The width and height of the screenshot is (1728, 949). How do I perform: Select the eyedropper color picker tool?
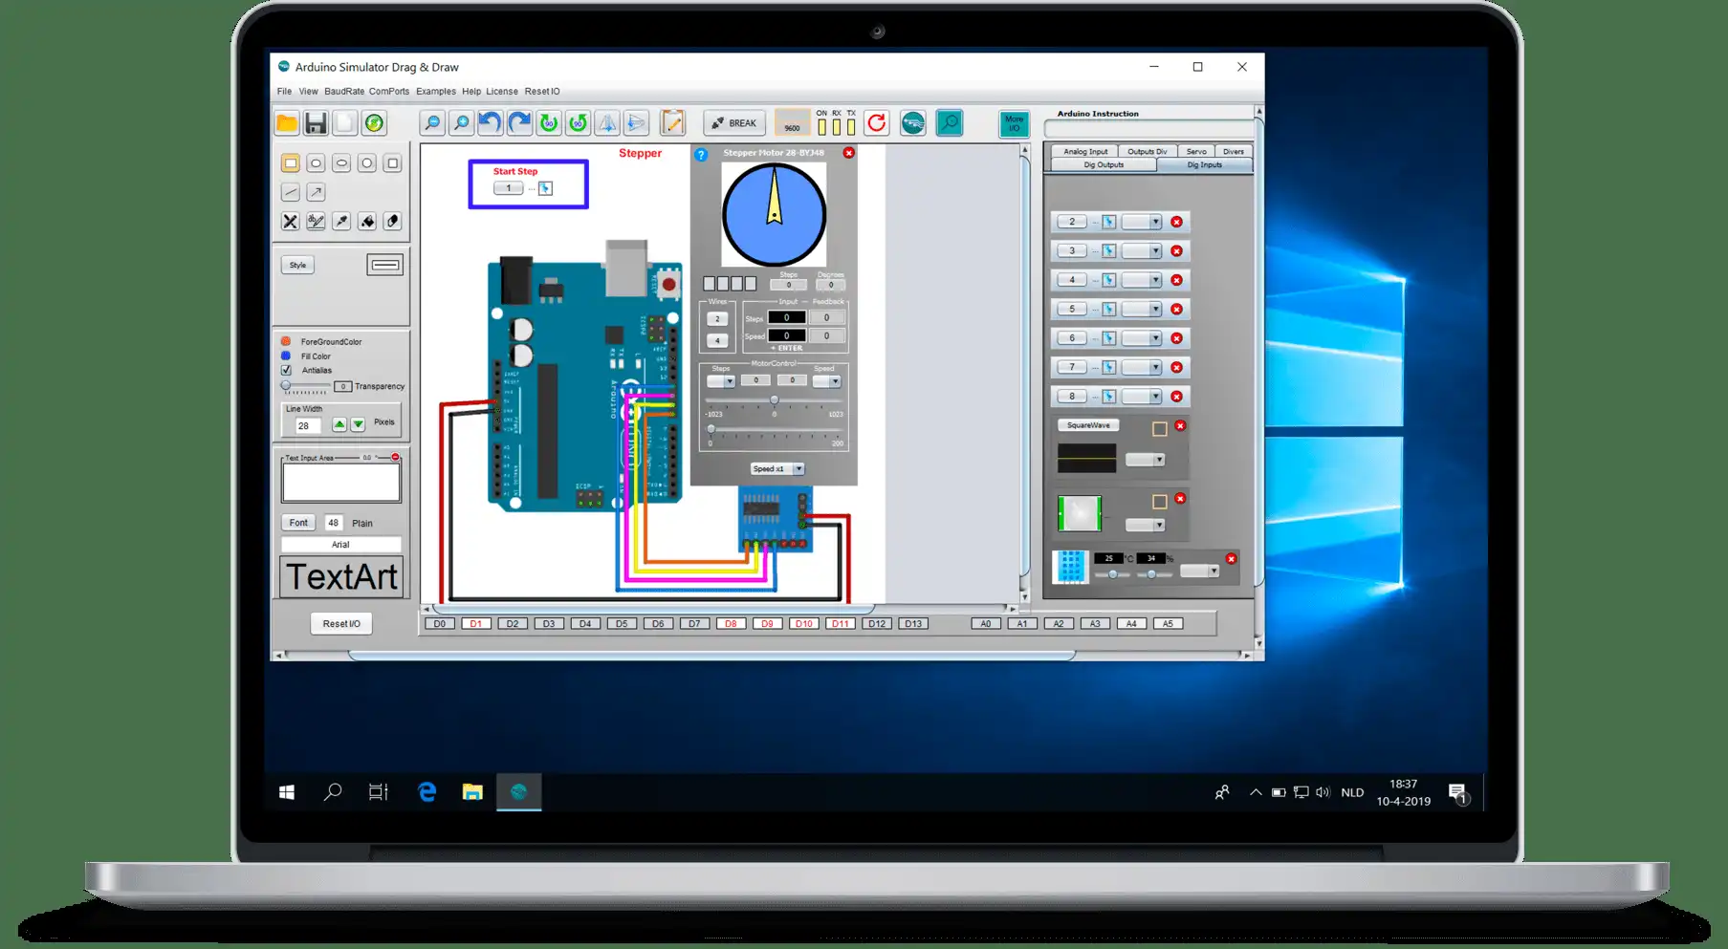(341, 222)
